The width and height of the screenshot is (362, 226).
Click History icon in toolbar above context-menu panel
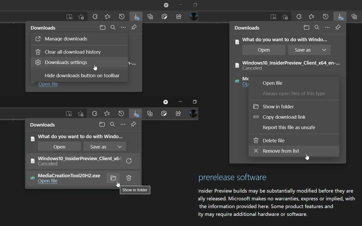tap(325, 17)
